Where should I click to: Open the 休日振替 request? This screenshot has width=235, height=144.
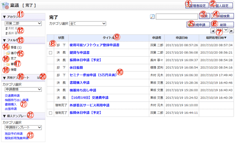click(x=76, y=67)
